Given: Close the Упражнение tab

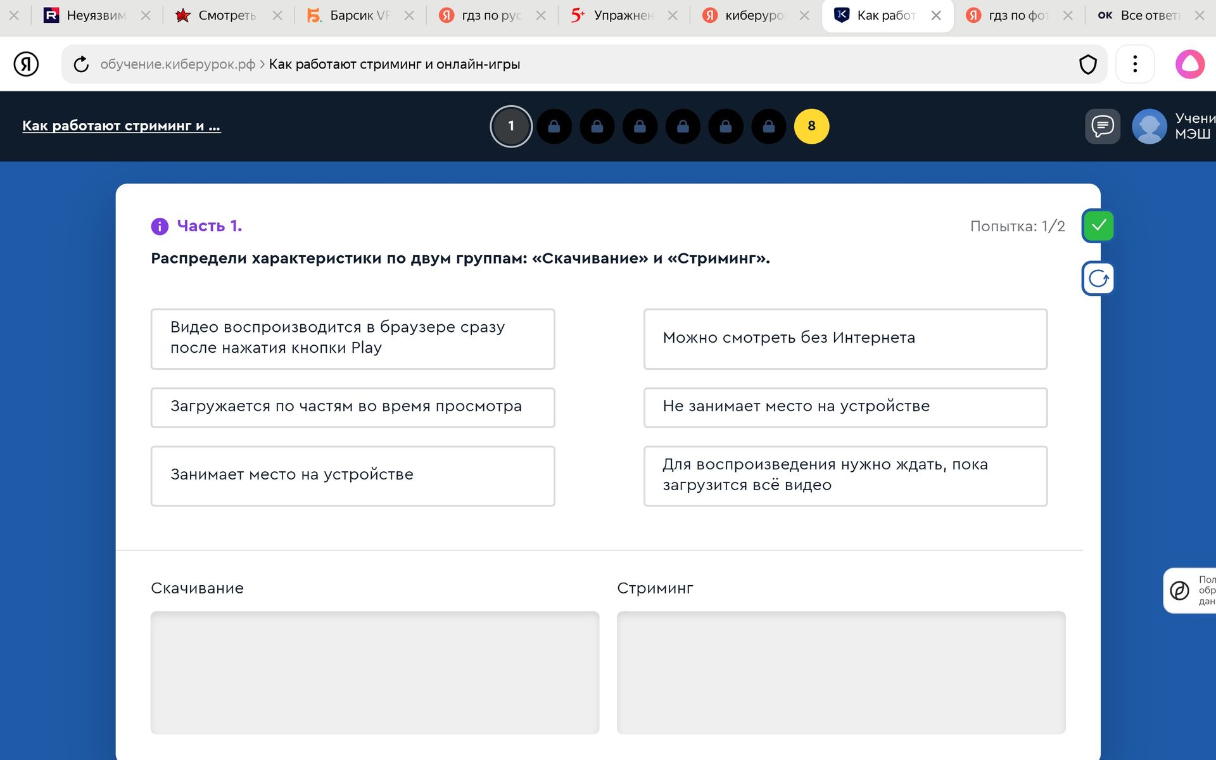Looking at the screenshot, I should [x=673, y=15].
